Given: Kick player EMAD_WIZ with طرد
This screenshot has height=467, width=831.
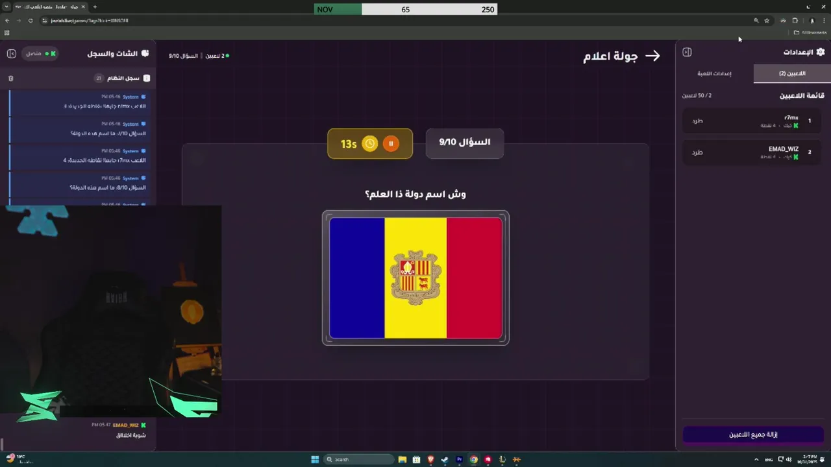Looking at the screenshot, I should (697, 152).
